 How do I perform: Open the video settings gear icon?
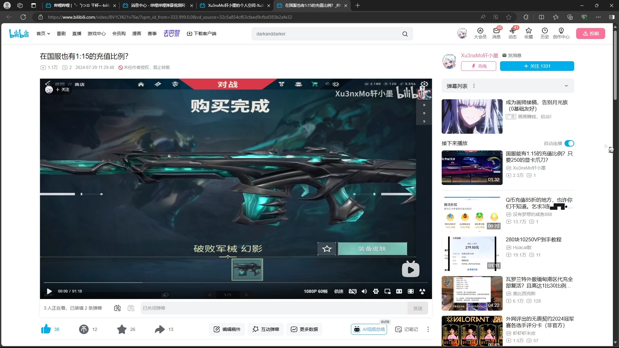[376, 291]
